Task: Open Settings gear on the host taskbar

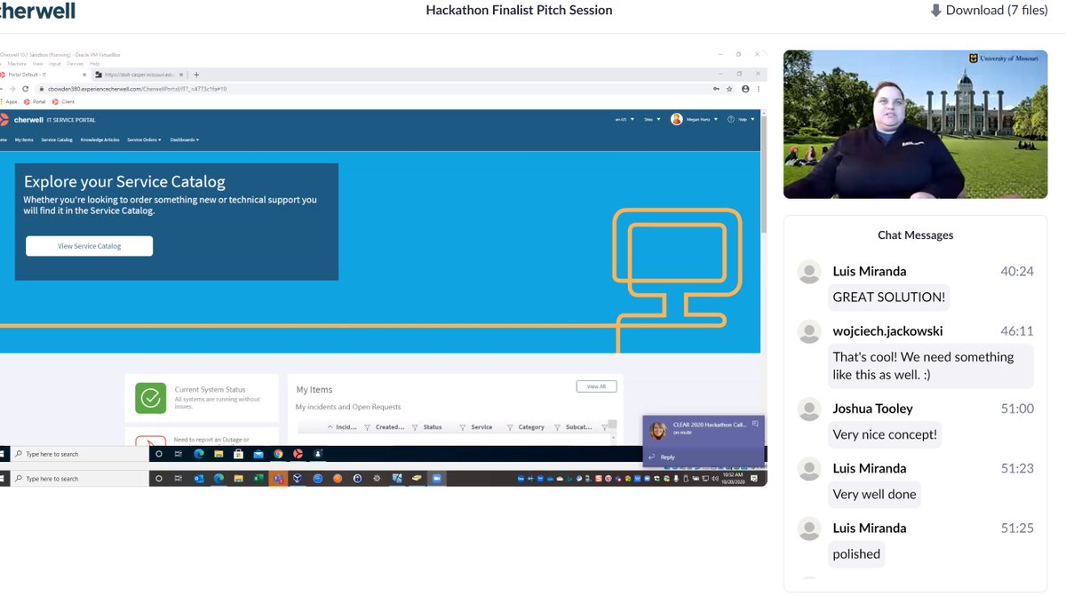Action: (x=377, y=479)
